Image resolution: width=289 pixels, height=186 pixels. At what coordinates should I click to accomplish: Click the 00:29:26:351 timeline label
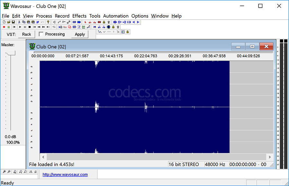pos(180,56)
